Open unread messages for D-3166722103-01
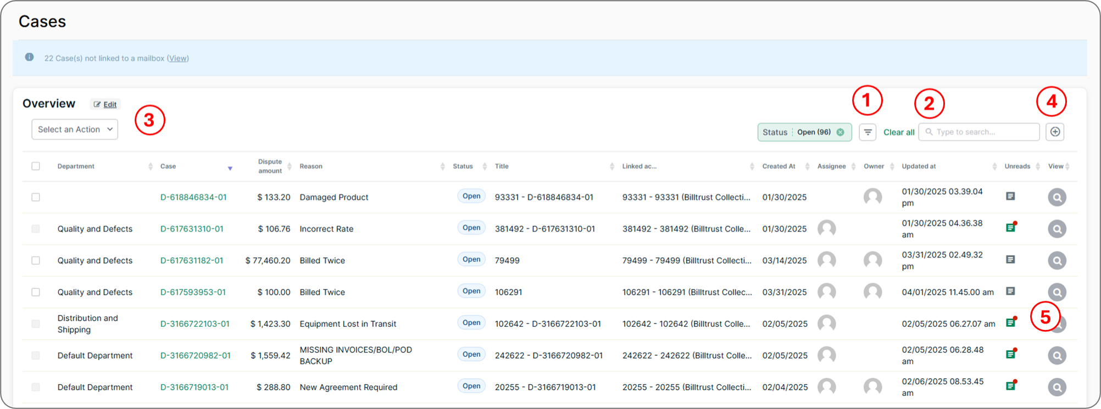Viewport: 1101px width, 409px height. pyautogui.click(x=1011, y=322)
